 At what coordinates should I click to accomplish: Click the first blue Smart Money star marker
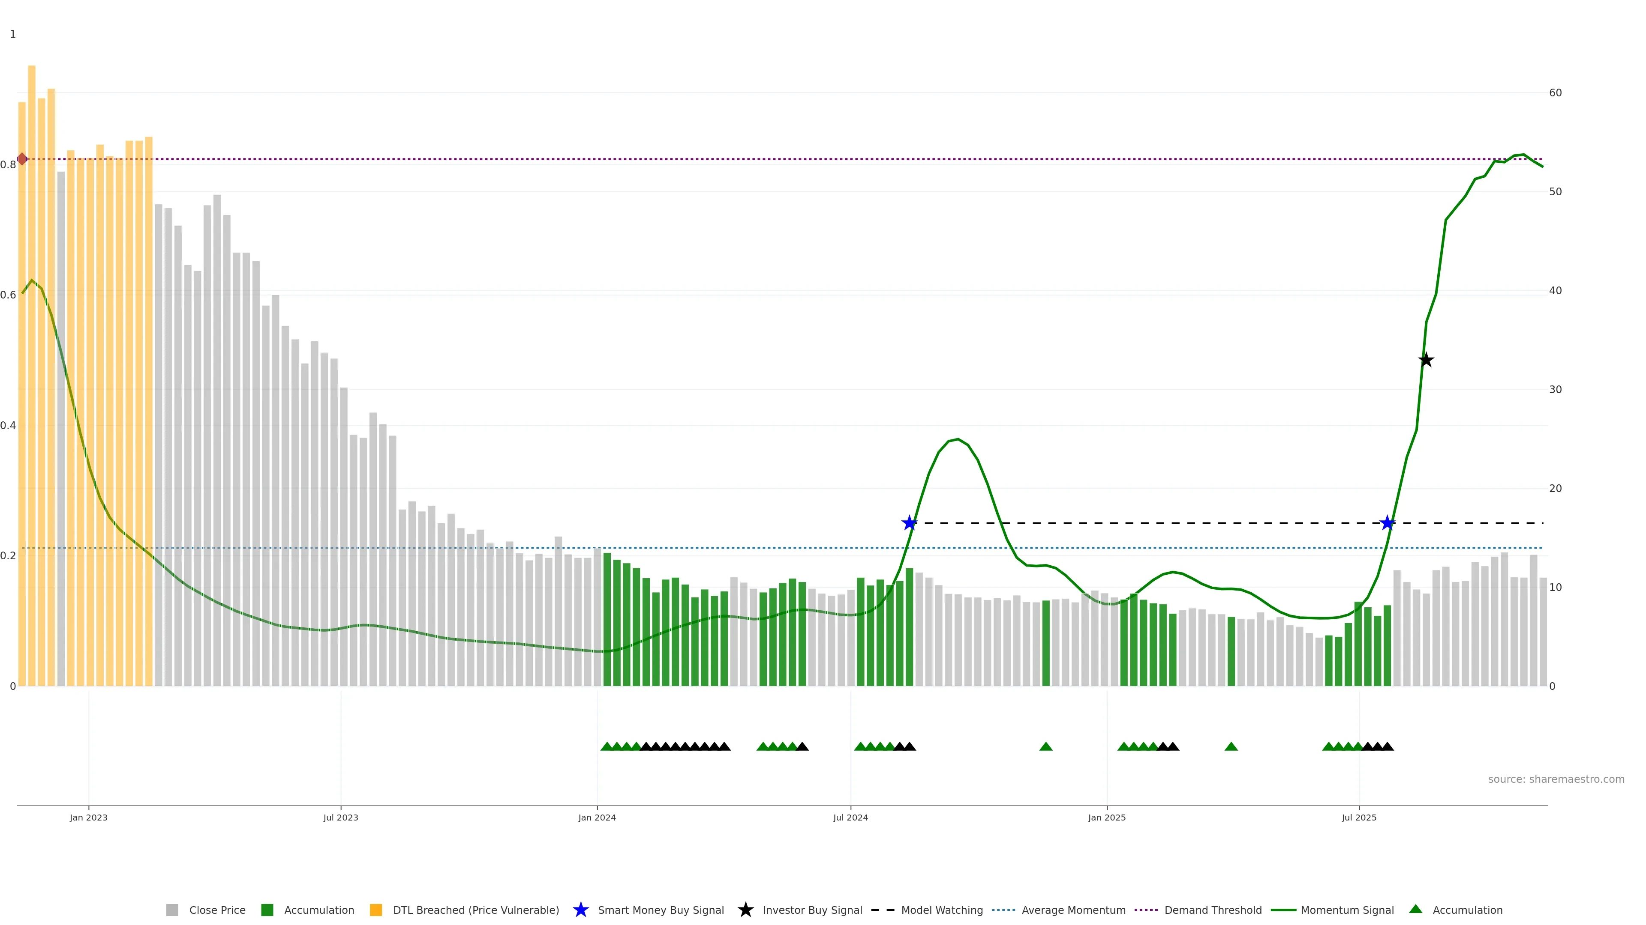point(909,523)
